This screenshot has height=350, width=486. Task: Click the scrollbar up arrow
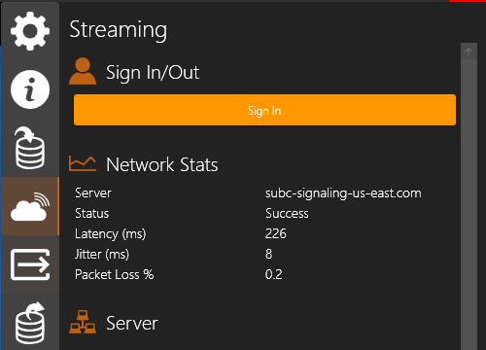point(469,52)
